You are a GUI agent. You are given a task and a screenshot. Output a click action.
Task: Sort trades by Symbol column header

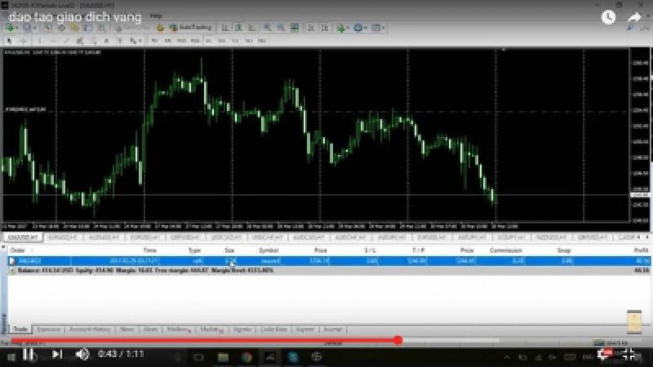click(269, 251)
